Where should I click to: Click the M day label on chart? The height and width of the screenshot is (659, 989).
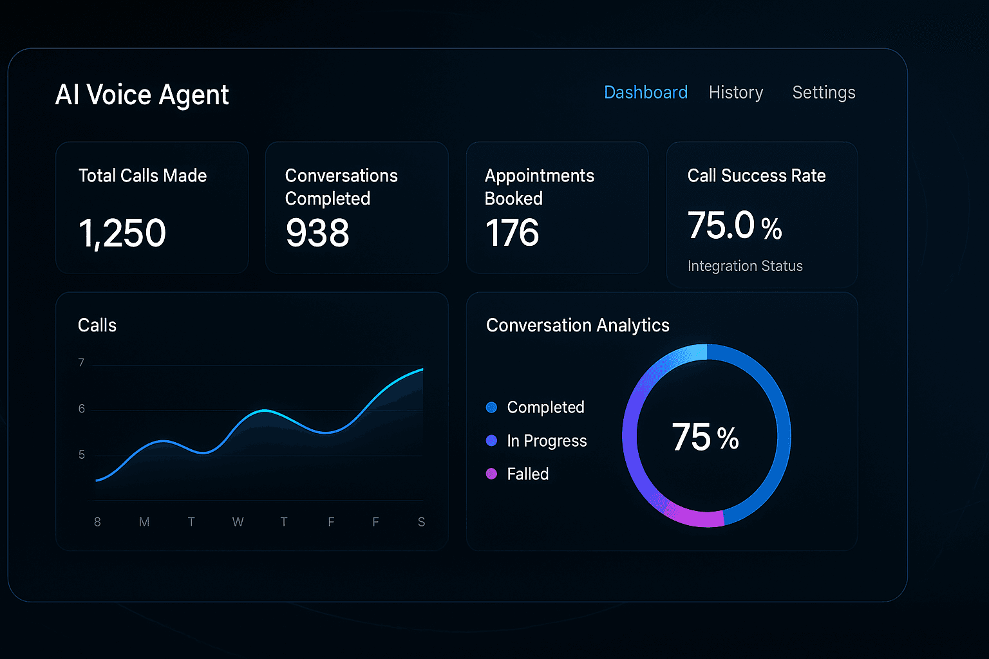pos(144,522)
